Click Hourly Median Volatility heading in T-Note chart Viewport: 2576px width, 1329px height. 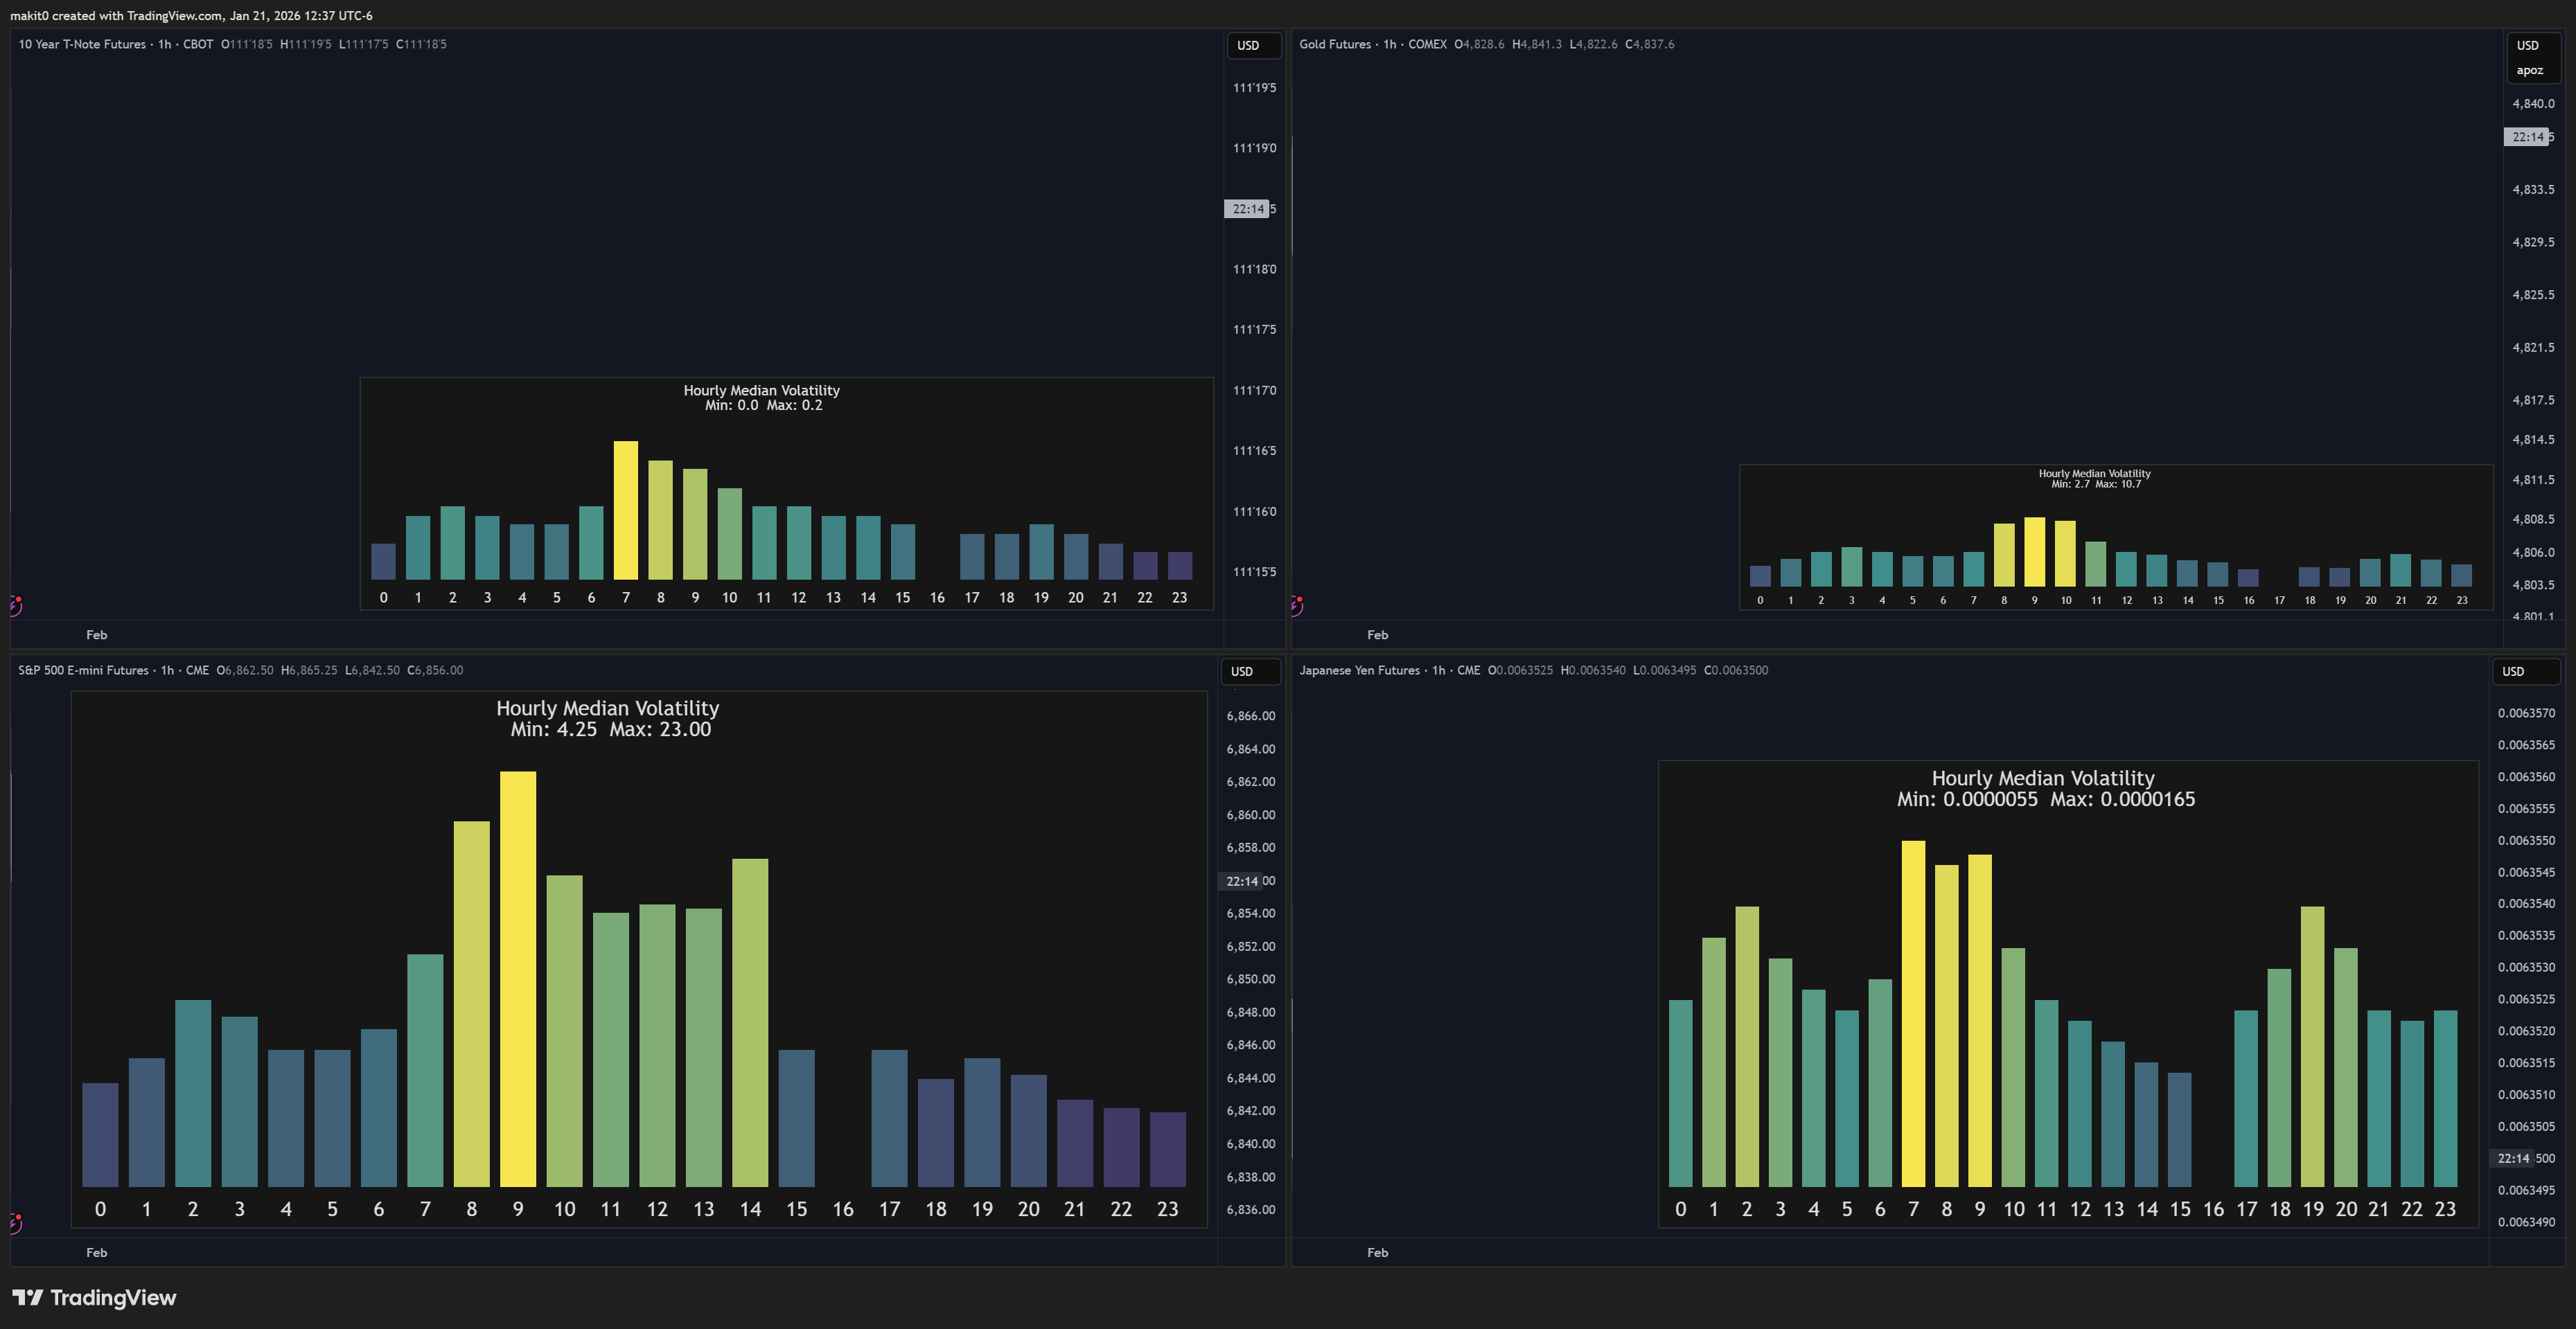[x=762, y=390]
